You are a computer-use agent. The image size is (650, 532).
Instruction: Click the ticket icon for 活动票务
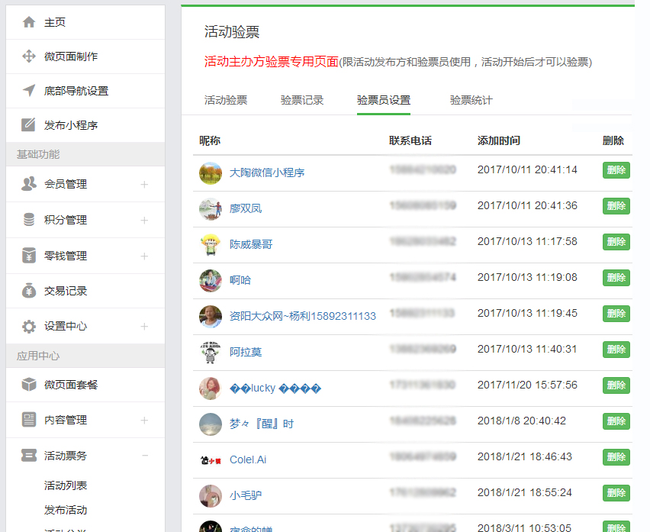click(x=29, y=456)
